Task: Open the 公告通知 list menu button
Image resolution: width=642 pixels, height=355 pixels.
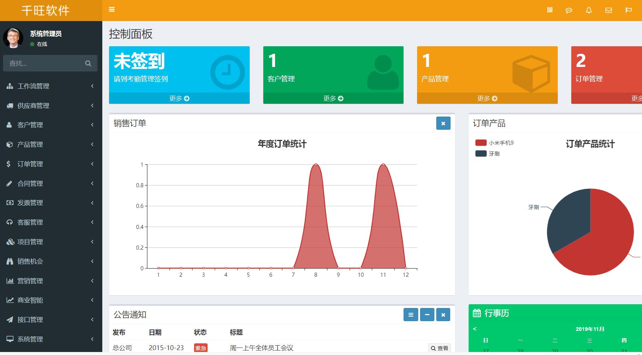Action: click(411, 315)
